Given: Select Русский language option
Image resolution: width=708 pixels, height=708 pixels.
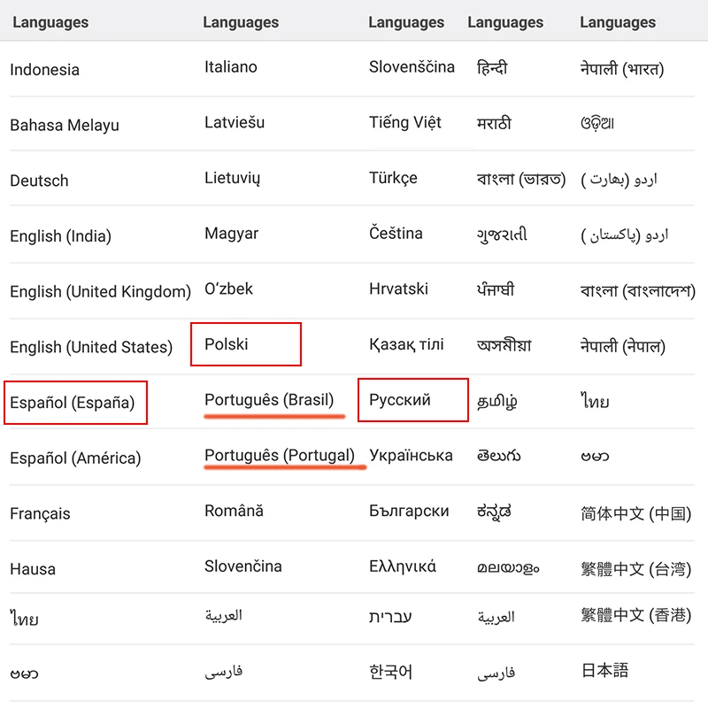Looking at the screenshot, I should coord(400,400).
